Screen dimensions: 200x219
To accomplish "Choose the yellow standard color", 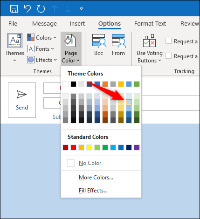I will coord(89,147).
